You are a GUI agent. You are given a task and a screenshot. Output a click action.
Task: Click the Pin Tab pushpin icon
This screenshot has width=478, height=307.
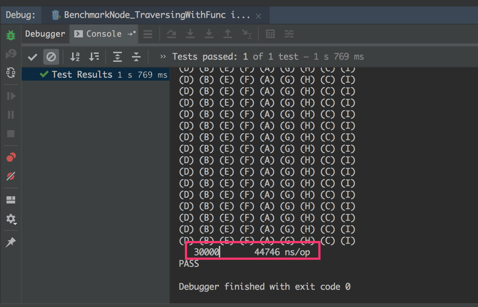pyautogui.click(x=11, y=242)
